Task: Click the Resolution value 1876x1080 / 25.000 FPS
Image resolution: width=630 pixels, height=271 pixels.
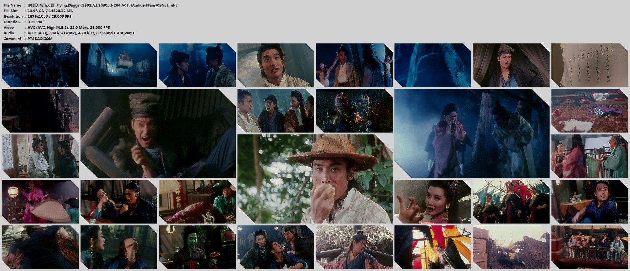Action: point(50,16)
